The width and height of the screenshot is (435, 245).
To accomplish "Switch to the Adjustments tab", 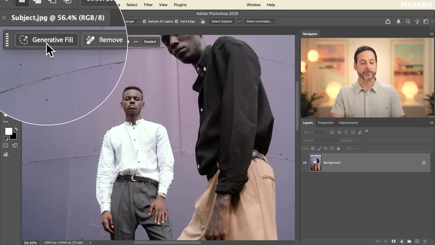I will (348, 123).
